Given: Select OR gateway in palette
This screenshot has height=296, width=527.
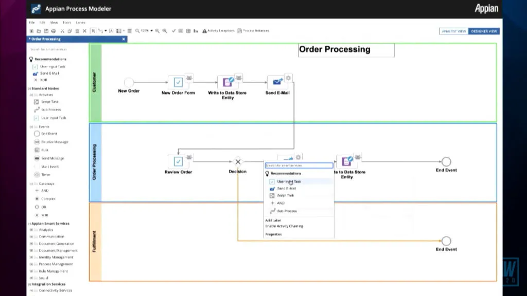Looking at the screenshot, I should click(40, 207).
